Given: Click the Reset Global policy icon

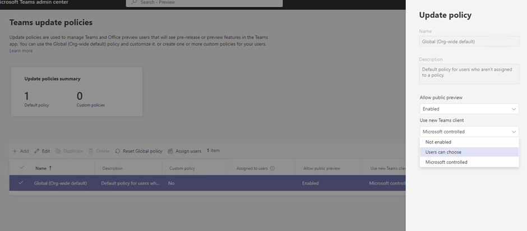Looking at the screenshot, I should pos(118,151).
